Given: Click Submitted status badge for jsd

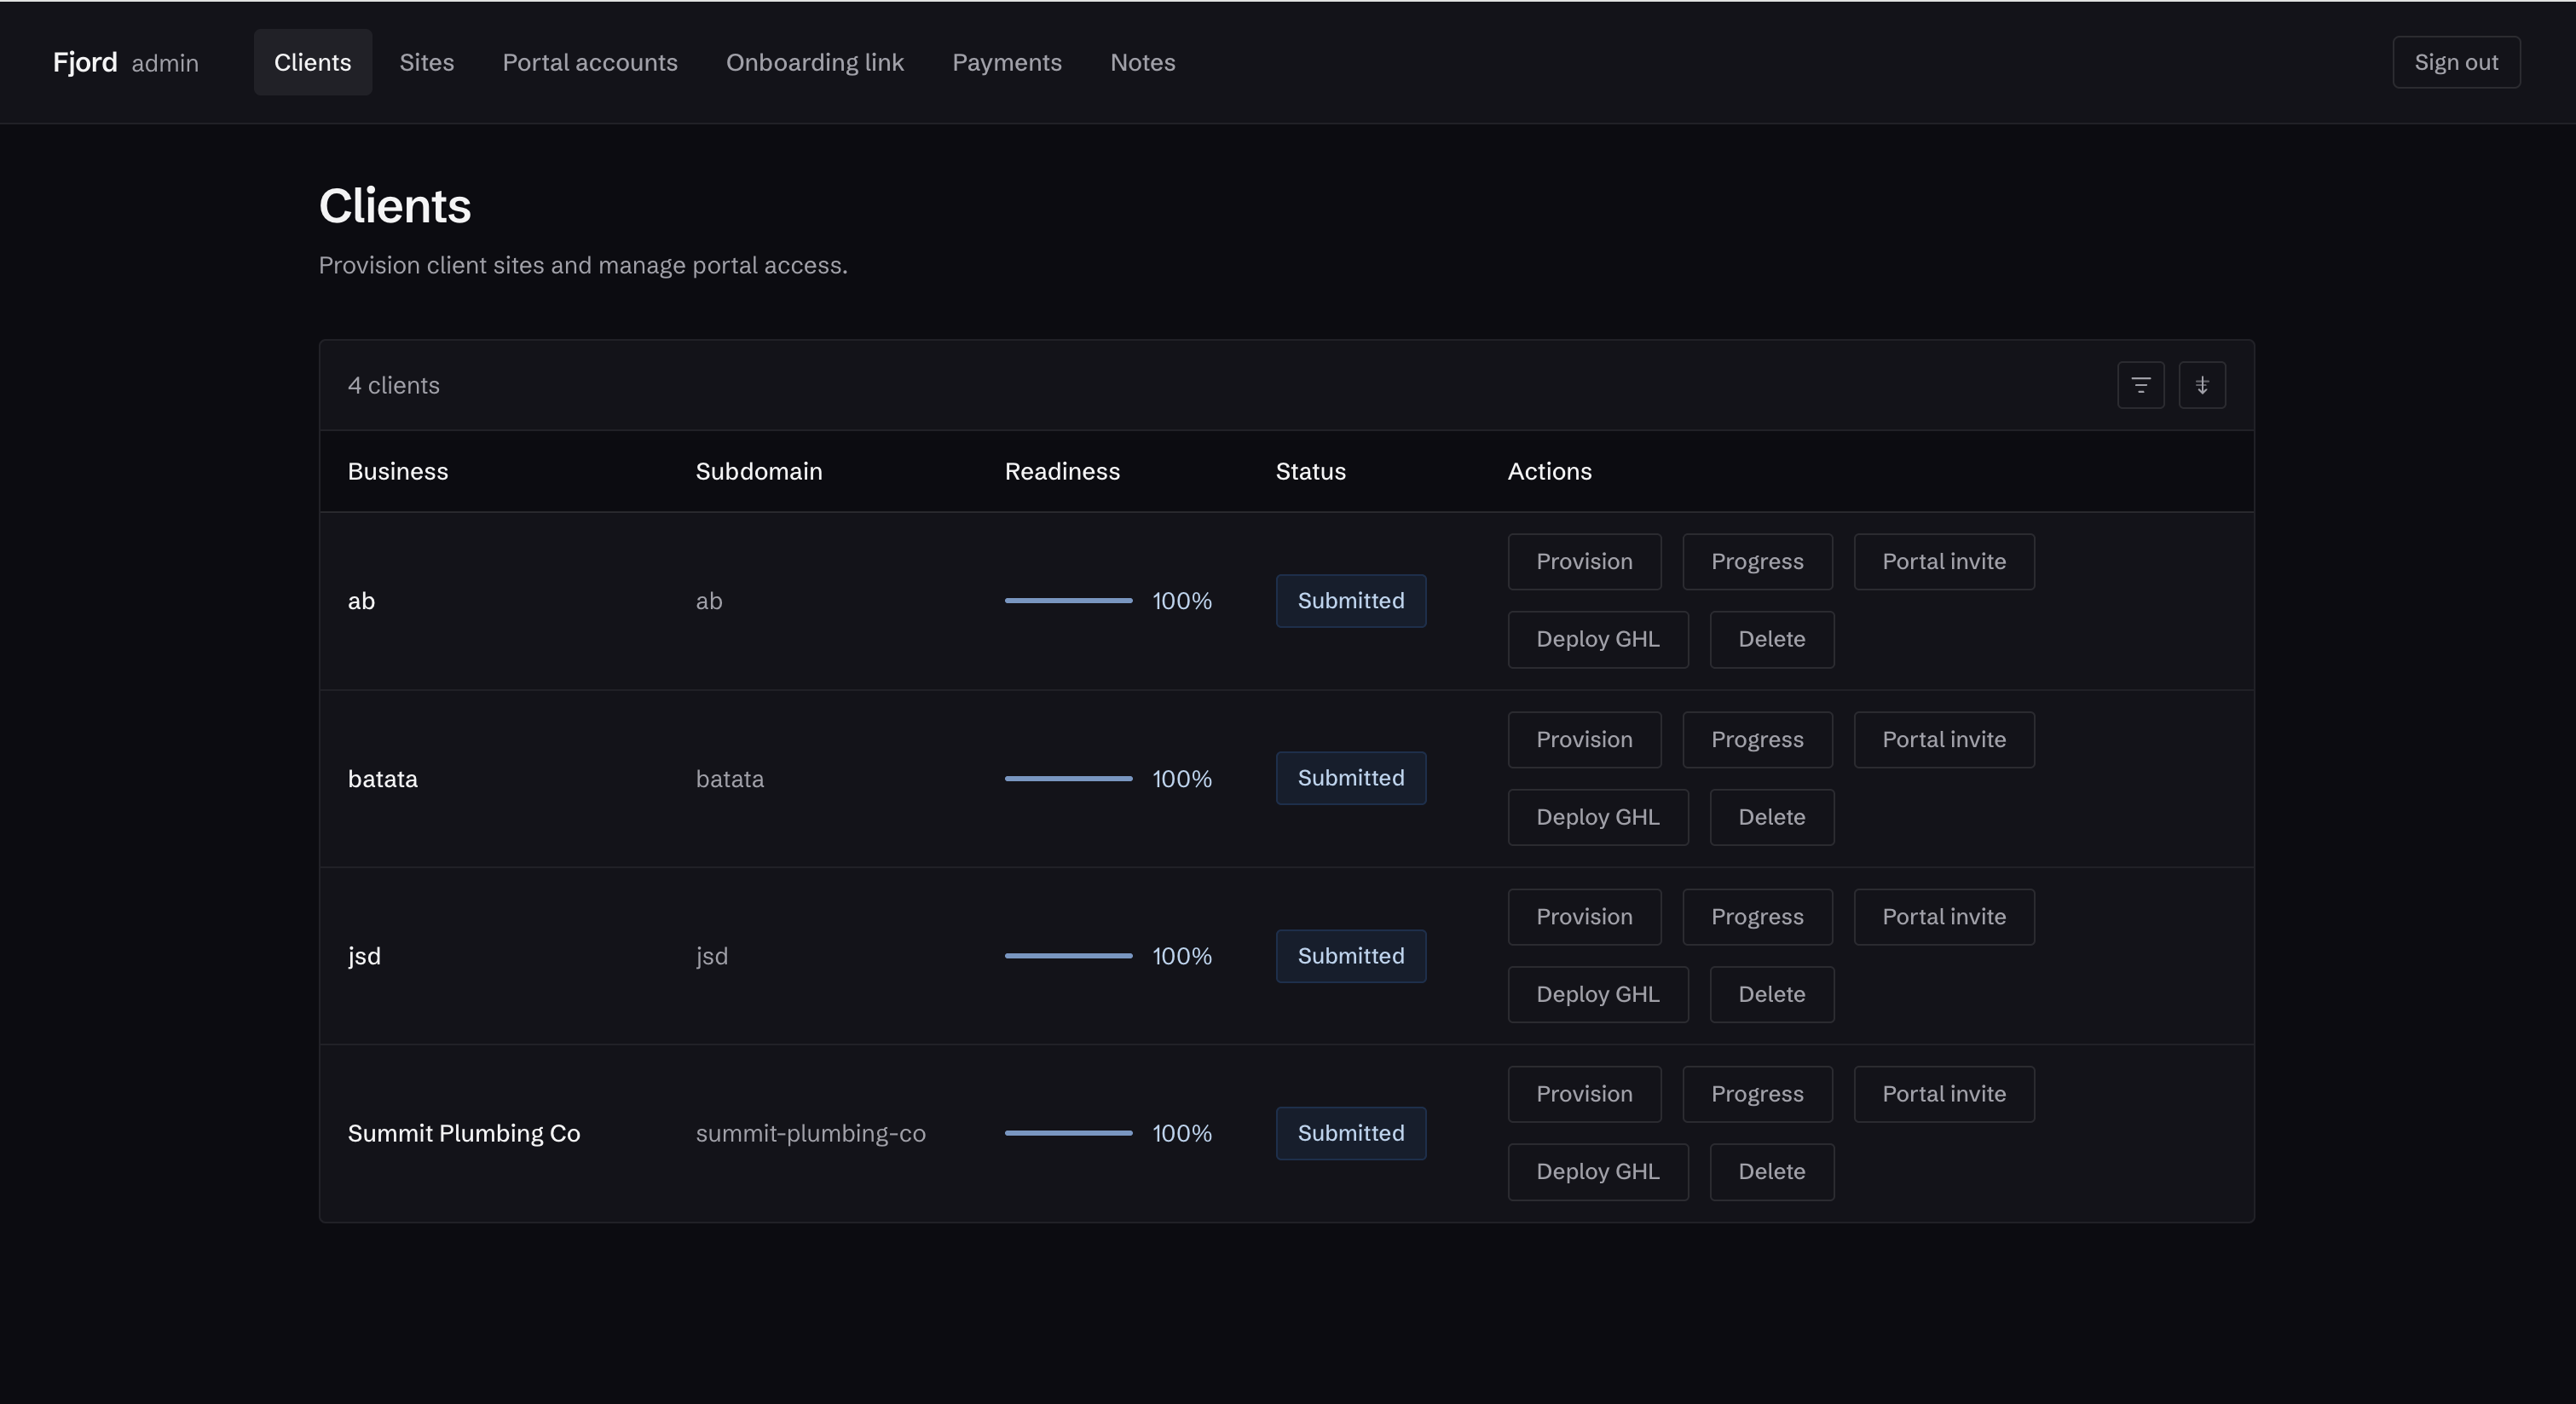Looking at the screenshot, I should (x=1351, y=957).
